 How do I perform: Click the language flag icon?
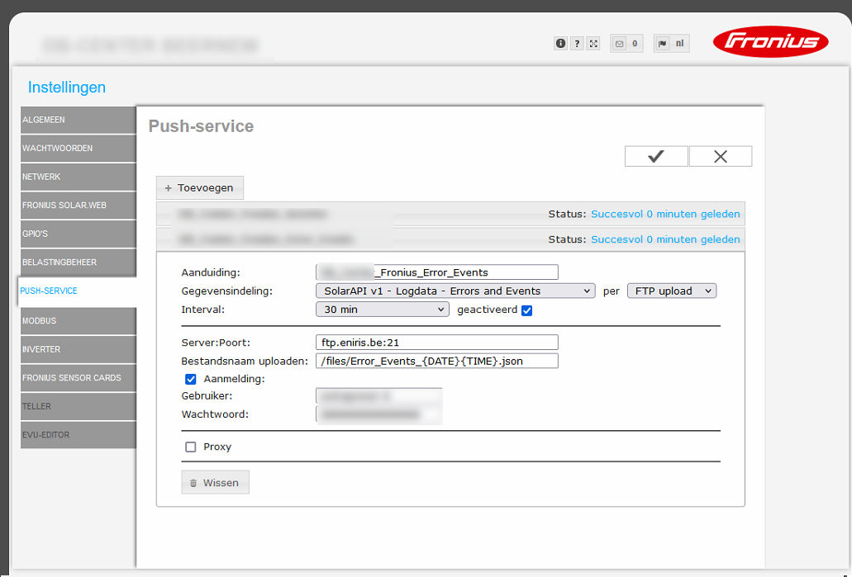[663, 44]
